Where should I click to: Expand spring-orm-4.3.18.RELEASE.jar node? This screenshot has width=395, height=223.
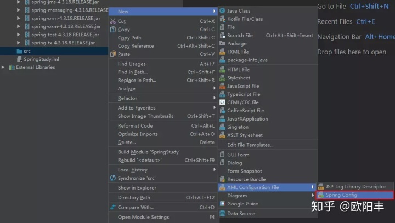point(19,18)
